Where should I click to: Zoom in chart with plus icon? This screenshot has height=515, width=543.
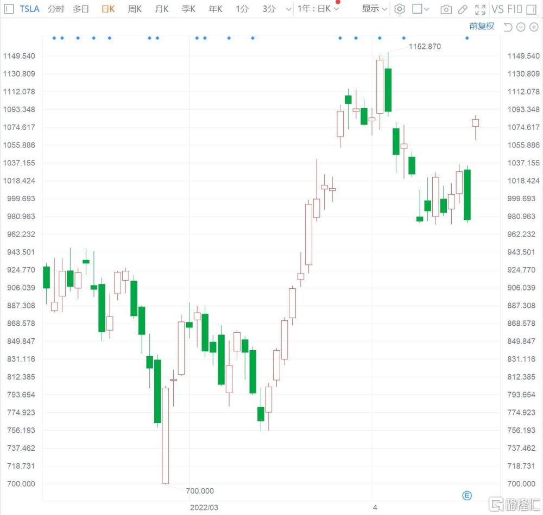click(x=533, y=27)
